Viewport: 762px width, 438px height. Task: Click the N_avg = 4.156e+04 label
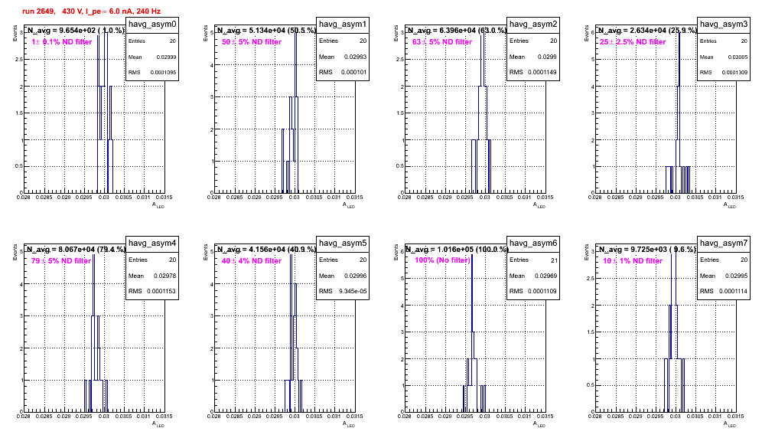[x=266, y=249]
